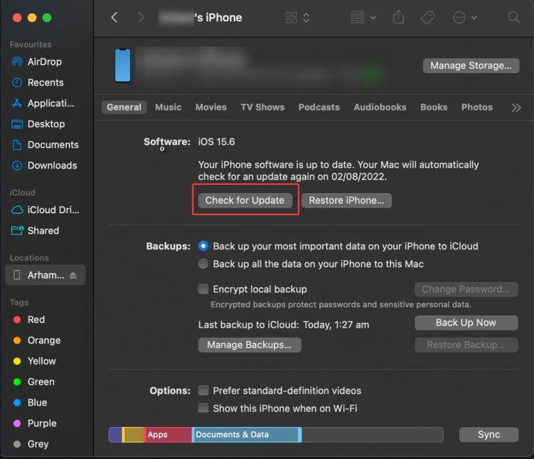
Task: Open the share menu icon
Action: tap(398, 17)
